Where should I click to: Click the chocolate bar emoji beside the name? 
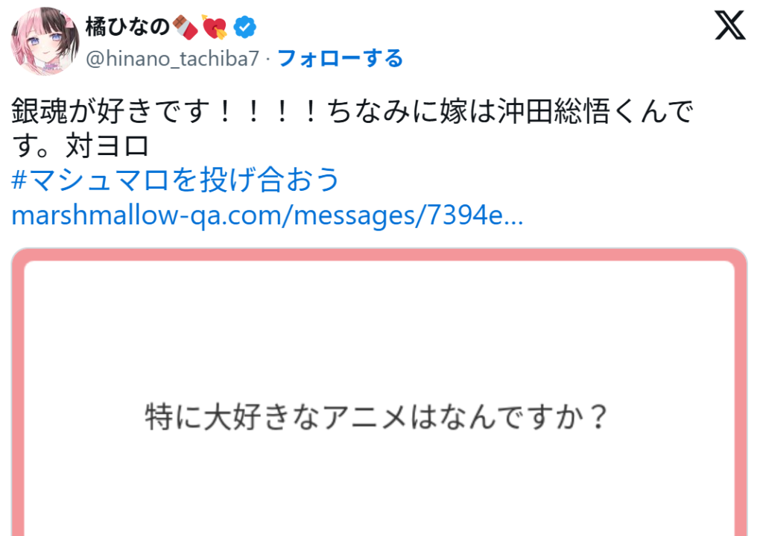point(186,27)
